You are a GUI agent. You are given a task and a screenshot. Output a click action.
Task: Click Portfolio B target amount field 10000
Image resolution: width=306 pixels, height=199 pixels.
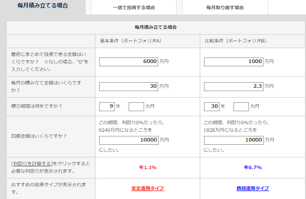(234, 140)
